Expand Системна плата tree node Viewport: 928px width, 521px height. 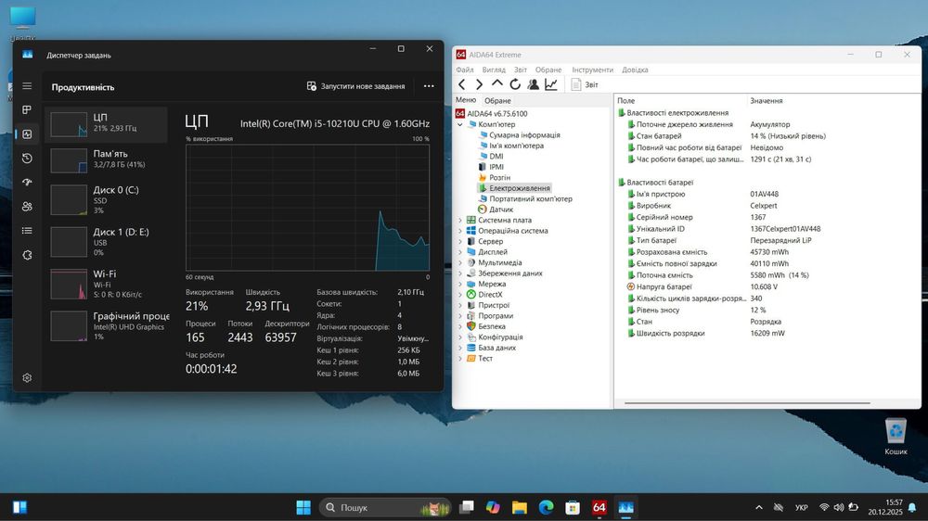[460, 220]
